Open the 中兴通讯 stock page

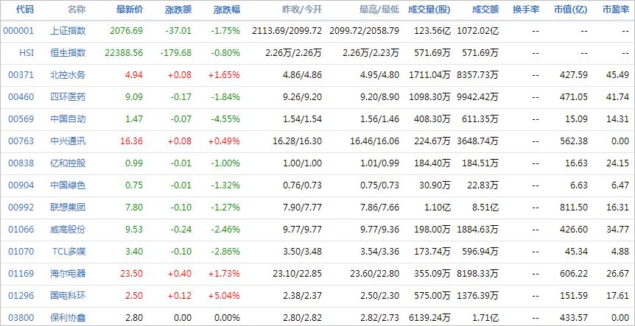point(68,141)
